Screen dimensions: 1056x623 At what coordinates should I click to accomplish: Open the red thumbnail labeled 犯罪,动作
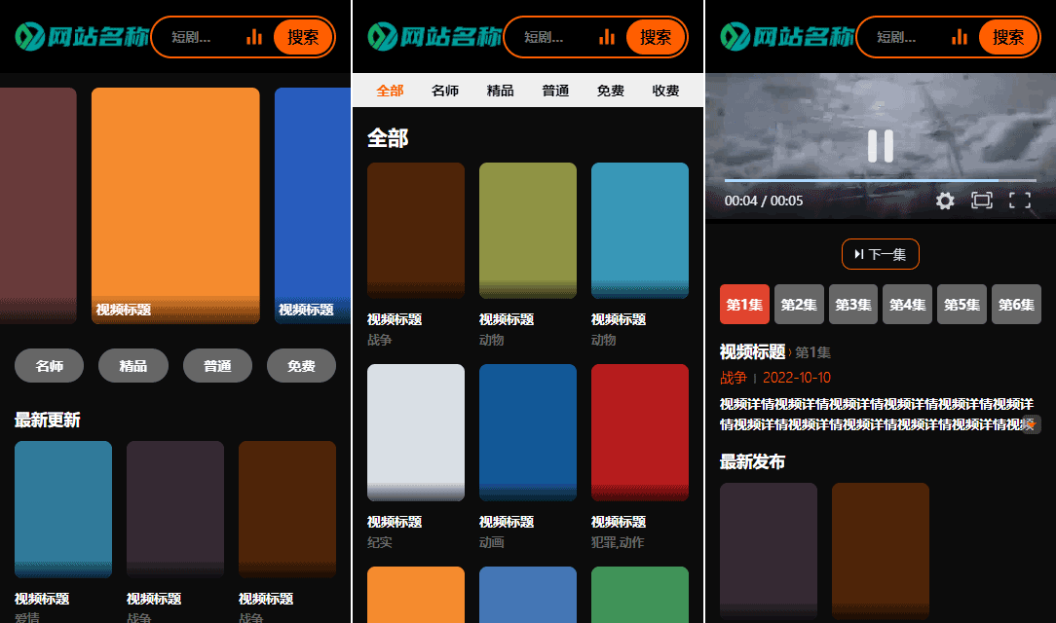640,432
